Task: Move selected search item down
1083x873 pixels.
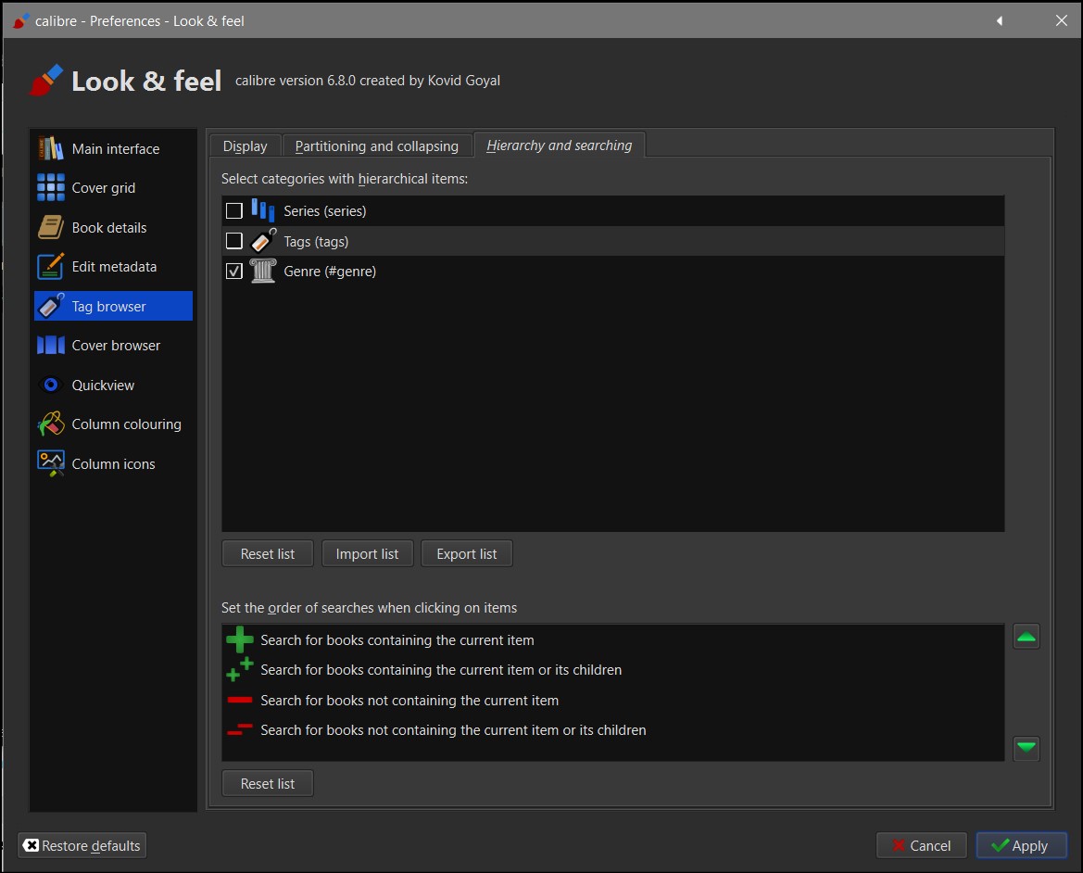Action: pyautogui.click(x=1026, y=747)
